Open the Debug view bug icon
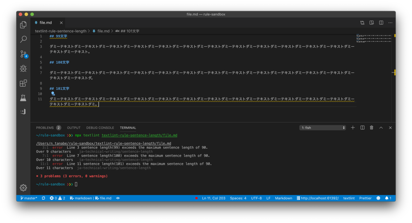Screen dimensions: 412x223 pos(23,69)
